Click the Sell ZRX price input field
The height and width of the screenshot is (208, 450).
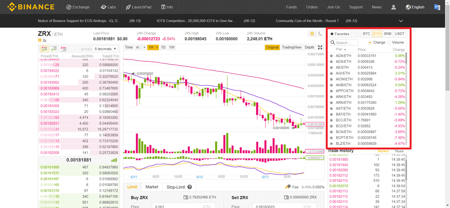[285, 205]
